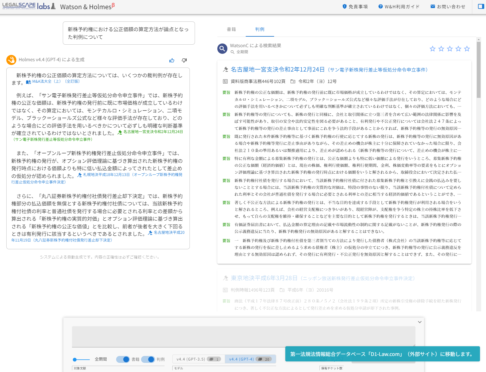The height and width of the screenshot is (372, 486).
Task: Rate the search results with the fifth star
Action: (467, 49)
